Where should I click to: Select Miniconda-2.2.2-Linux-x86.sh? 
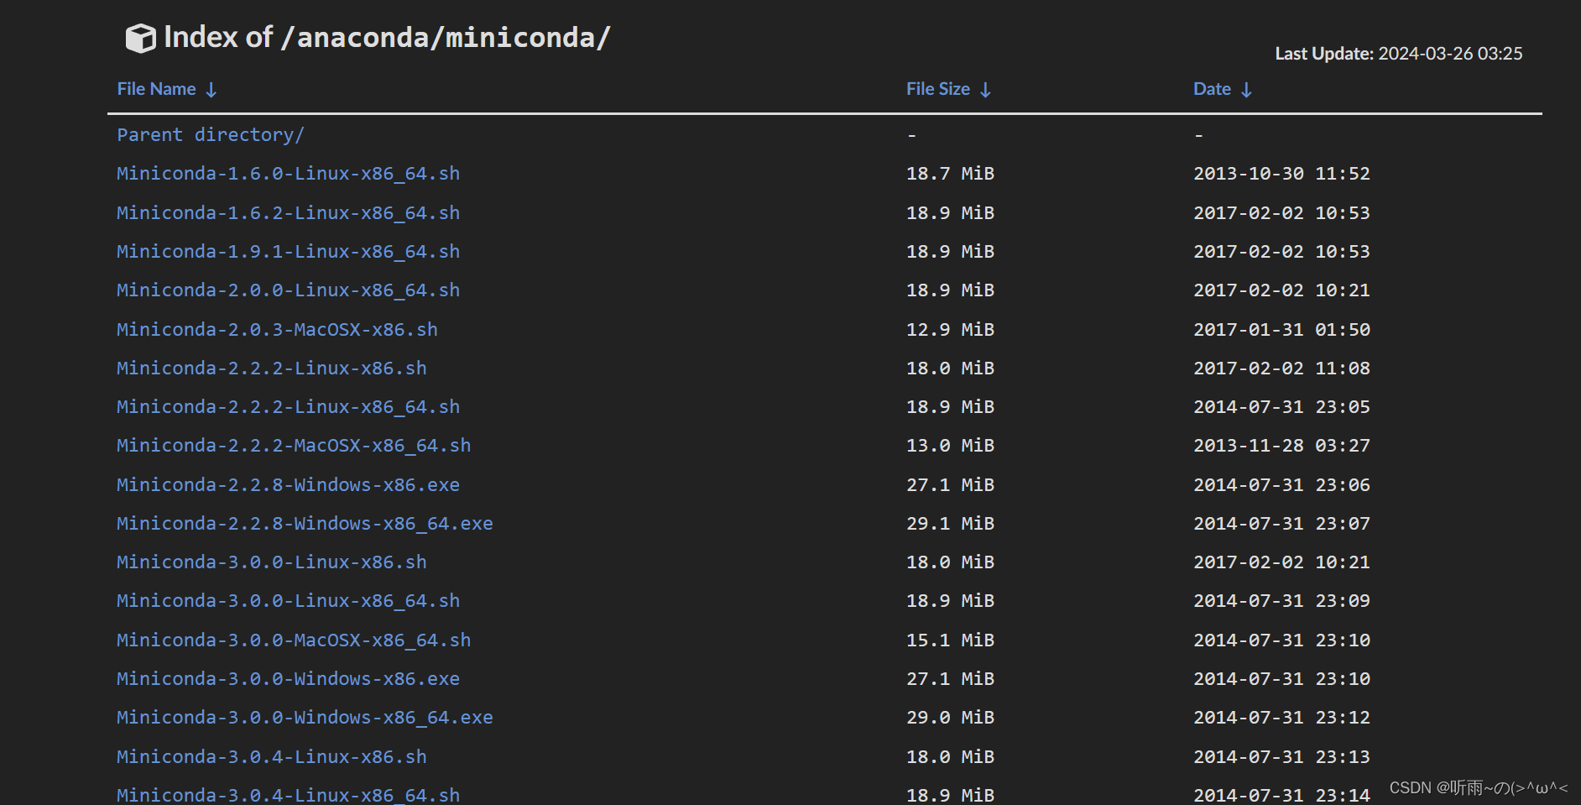pos(271,368)
